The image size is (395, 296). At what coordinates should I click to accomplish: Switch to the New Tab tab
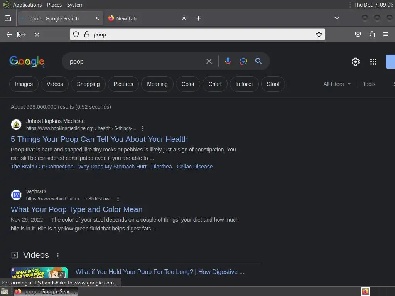click(147, 18)
